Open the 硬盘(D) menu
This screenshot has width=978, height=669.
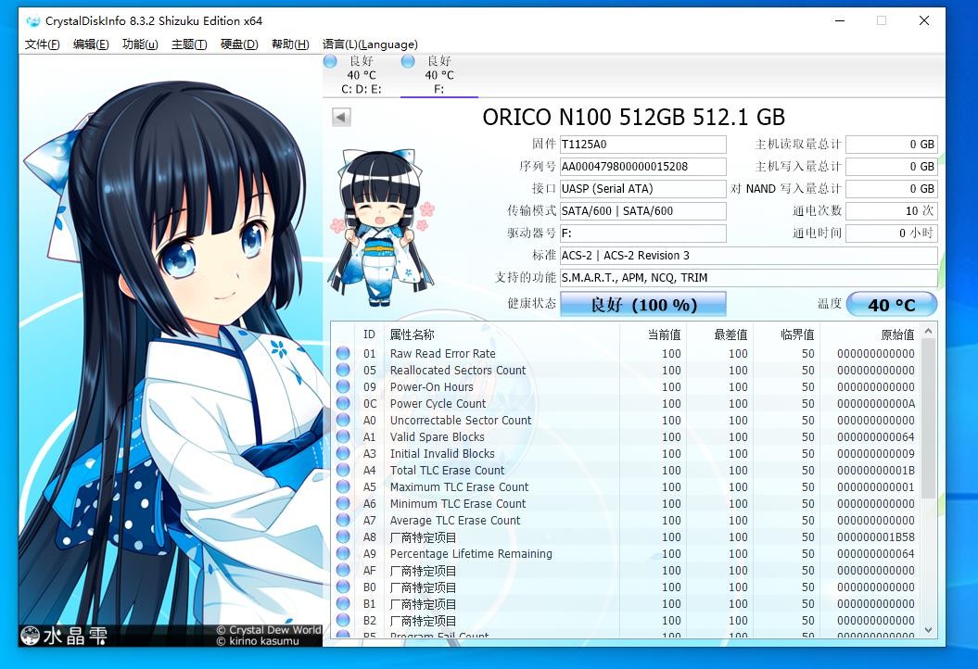coord(239,44)
